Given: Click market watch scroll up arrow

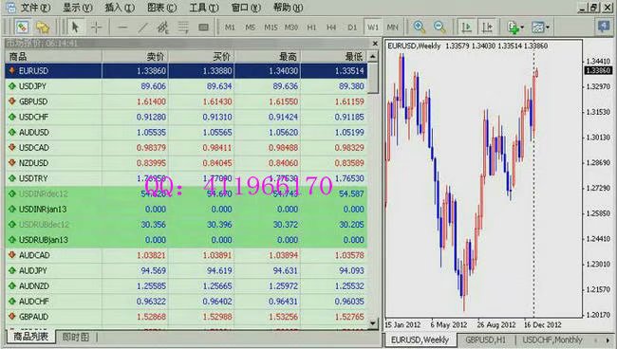Looking at the screenshot, I should [x=372, y=57].
